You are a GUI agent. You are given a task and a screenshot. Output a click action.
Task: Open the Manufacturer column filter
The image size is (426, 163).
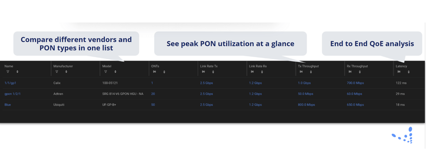(57, 71)
